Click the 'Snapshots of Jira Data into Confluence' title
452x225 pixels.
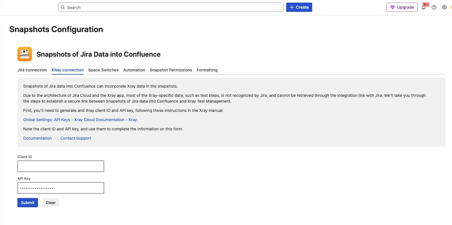coord(98,54)
